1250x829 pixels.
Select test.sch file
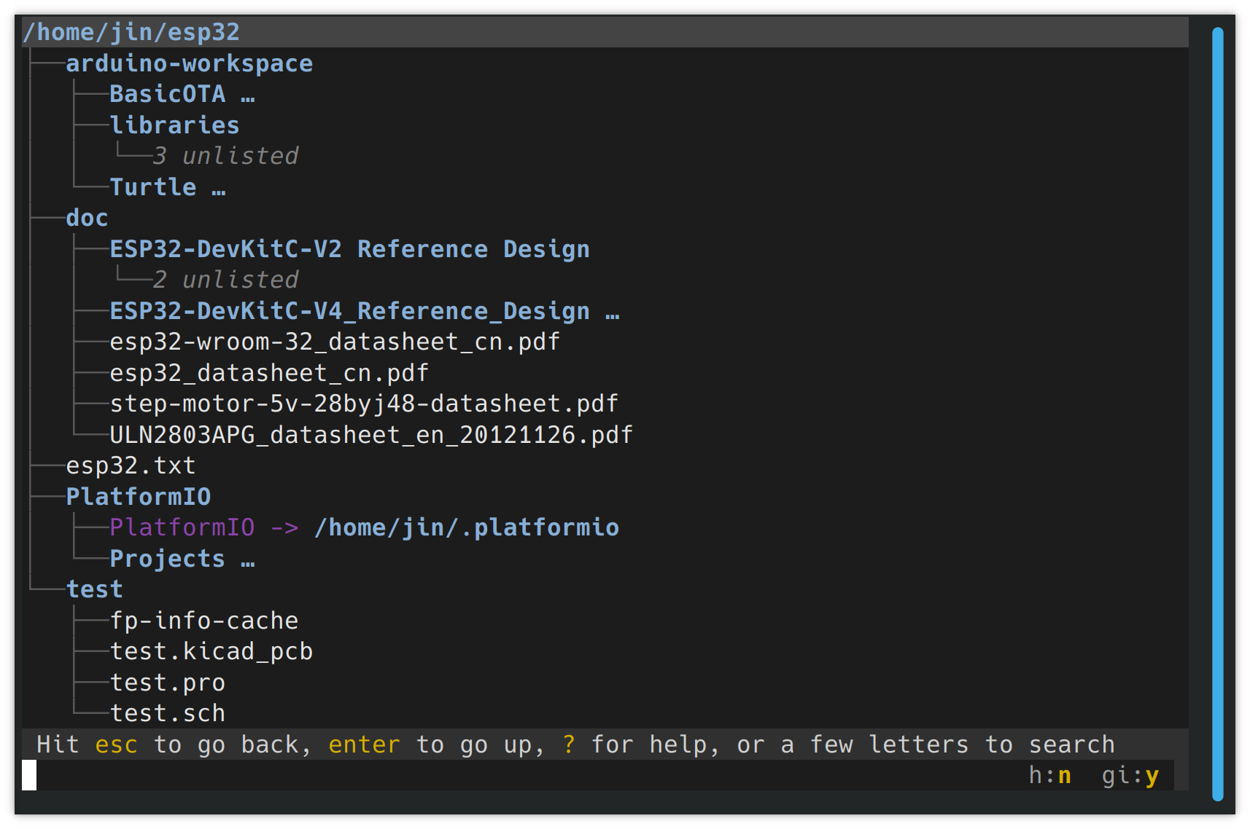coord(168,713)
